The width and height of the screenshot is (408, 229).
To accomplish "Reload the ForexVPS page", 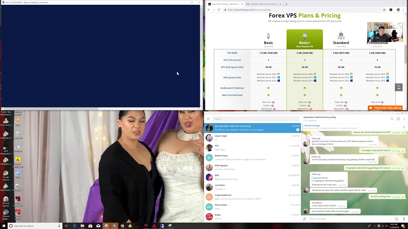I will [219, 10].
